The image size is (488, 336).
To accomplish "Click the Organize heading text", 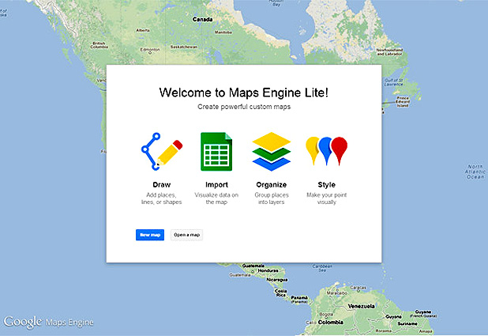I will click(x=272, y=185).
